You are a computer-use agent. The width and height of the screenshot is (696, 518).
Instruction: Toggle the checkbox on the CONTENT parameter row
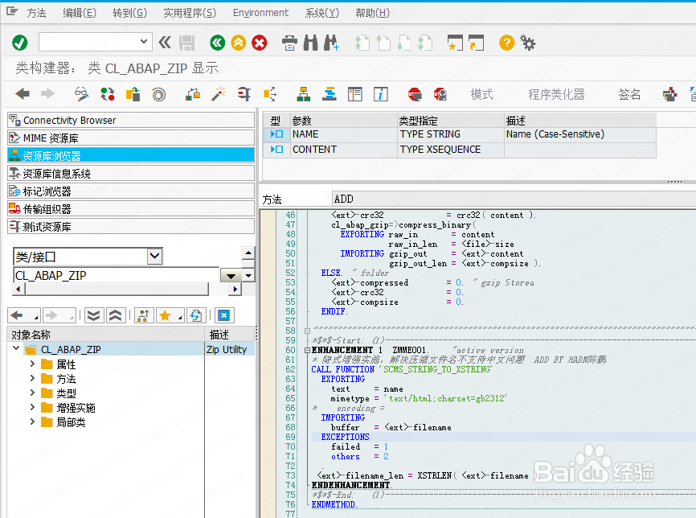pos(278,150)
